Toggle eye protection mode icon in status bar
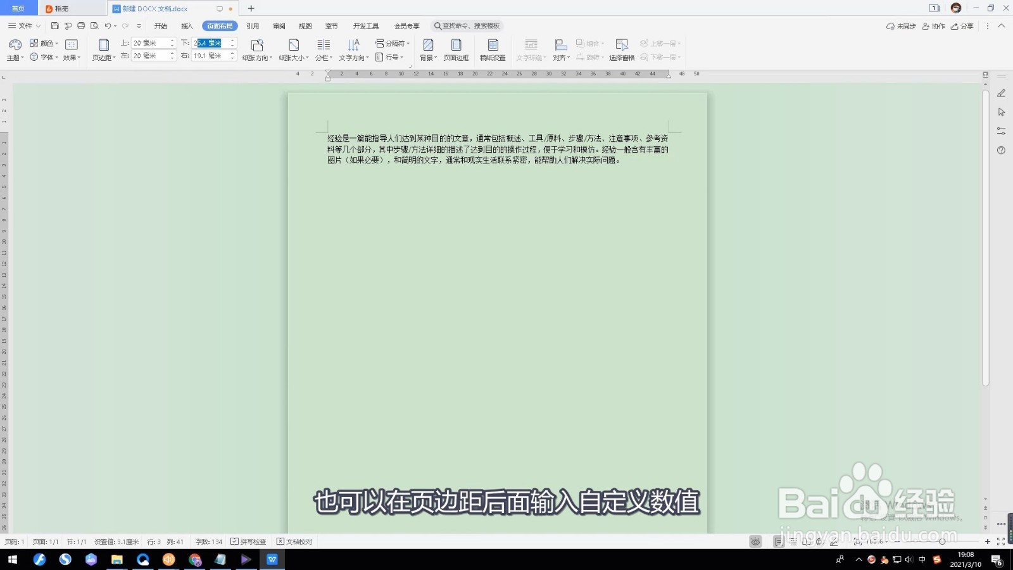 (755, 541)
